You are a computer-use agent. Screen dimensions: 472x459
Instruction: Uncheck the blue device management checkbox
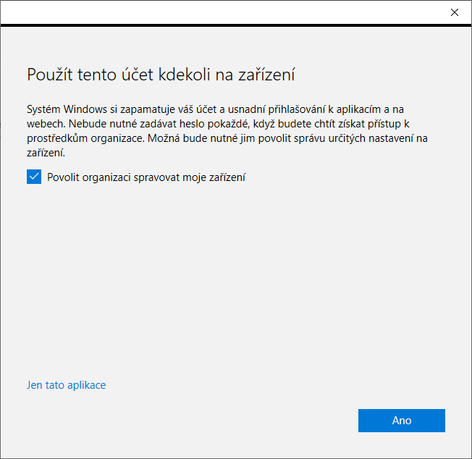34,177
